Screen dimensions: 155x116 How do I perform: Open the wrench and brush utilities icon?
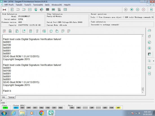pos(59,10)
